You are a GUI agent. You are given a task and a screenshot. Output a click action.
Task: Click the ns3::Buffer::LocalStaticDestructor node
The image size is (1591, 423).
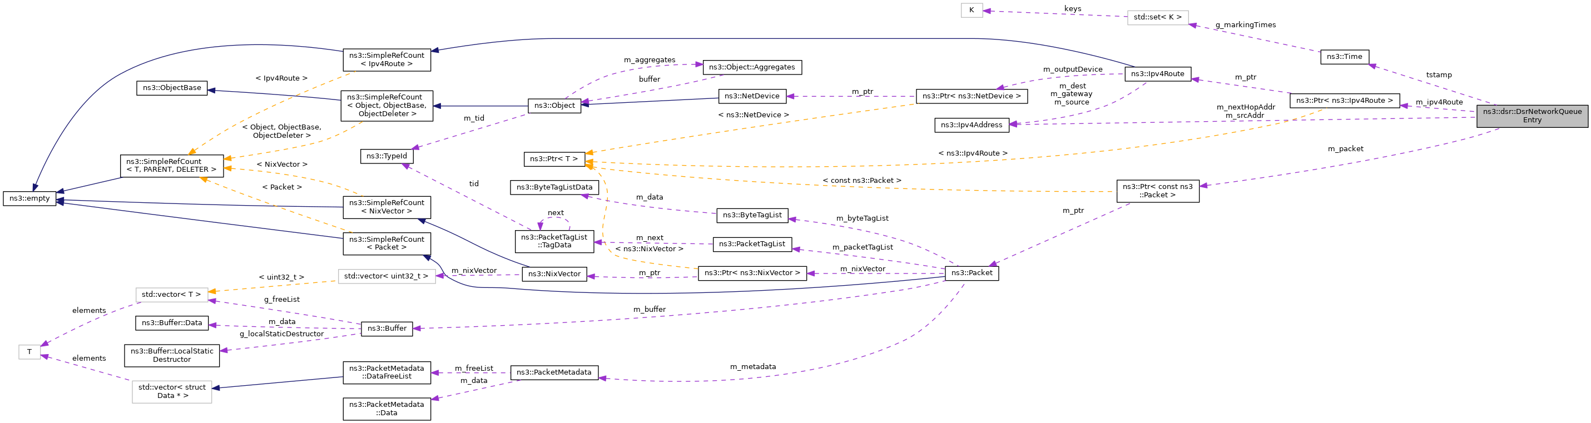(172, 356)
